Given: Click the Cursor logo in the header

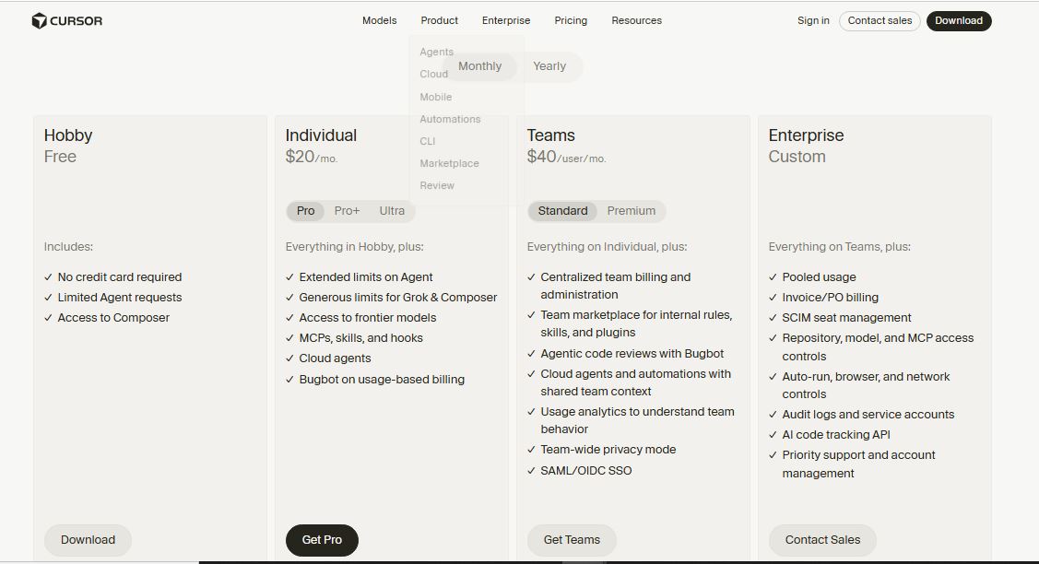Looking at the screenshot, I should click(x=67, y=21).
